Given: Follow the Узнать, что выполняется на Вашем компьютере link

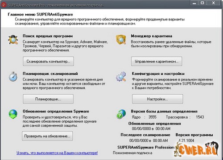Looking at the screenshot, I should (x=57, y=153).
